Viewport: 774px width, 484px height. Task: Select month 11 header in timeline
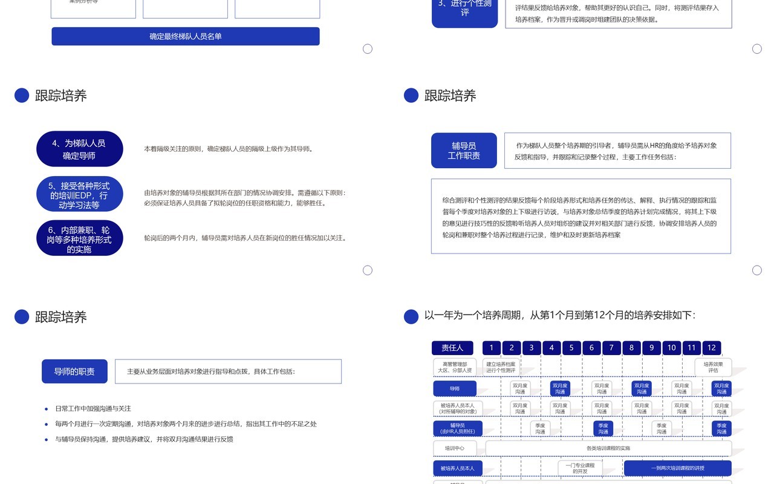point(692,348)
